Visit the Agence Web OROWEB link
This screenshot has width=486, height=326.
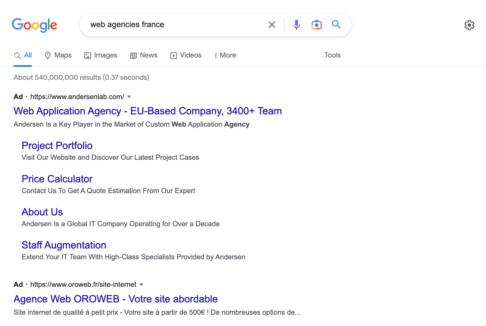point(115,299)
